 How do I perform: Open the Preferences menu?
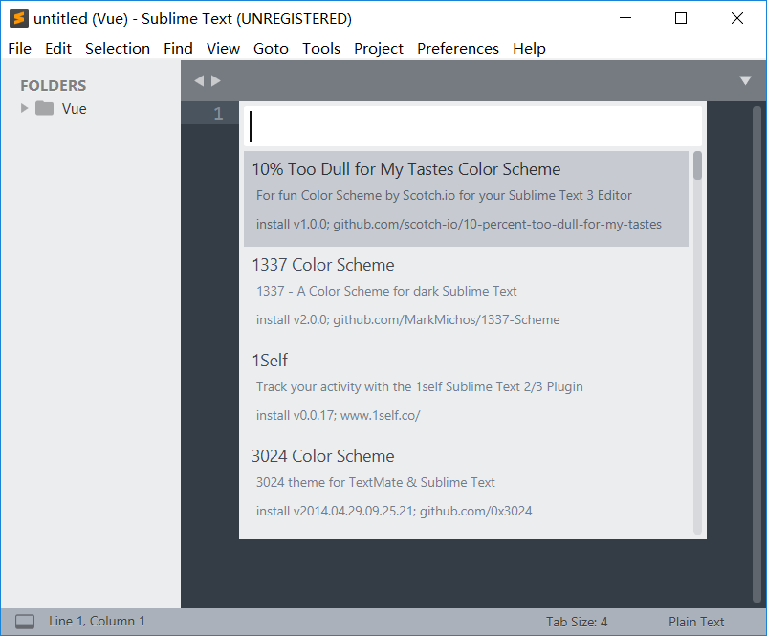click(x=457, y=48)
